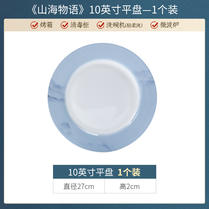
Task: Click the 直径27cm table cell
Action: pos(79,186)
